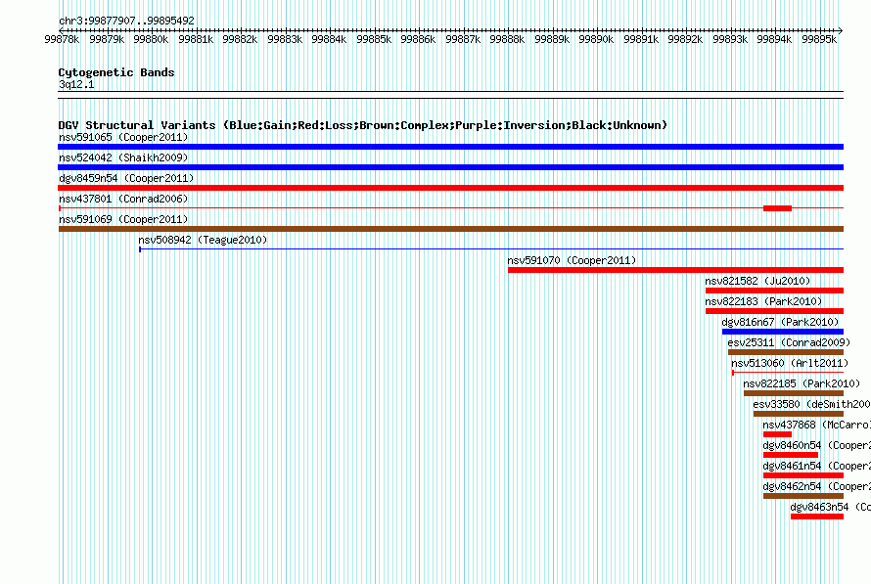The height and width of the screenshot is (584, 871).
Task: Select the red bar under nsv821582
Action: tap(774, 291)
